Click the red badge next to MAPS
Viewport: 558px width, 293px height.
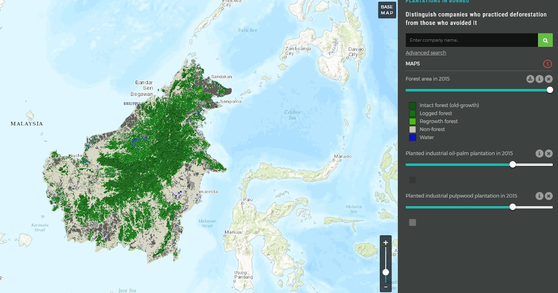[547, 63]
